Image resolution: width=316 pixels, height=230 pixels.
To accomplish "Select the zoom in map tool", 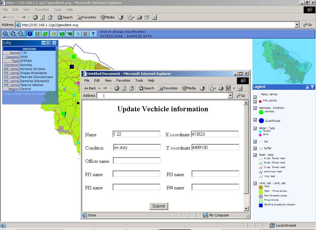I will point(6,34).
